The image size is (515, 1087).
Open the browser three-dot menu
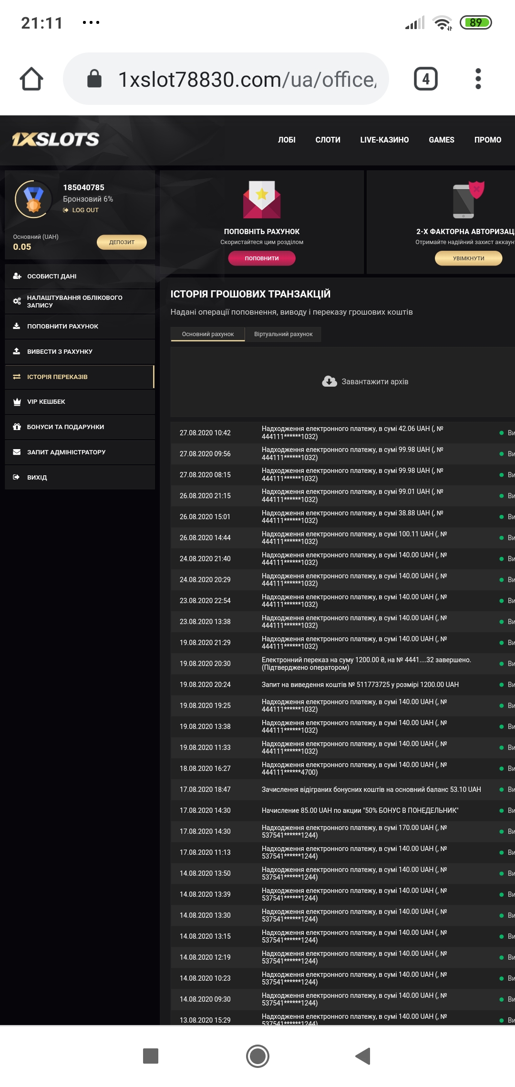(478, 79)
